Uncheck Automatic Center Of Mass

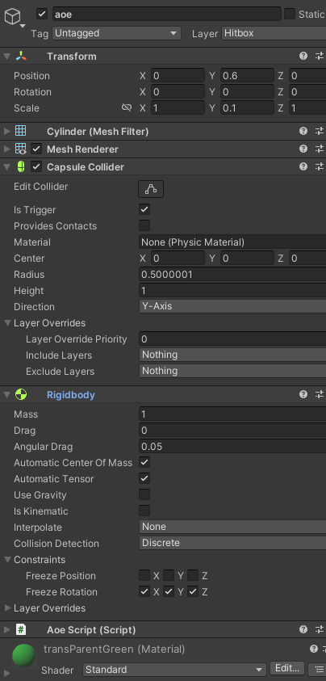coord(144,463)
